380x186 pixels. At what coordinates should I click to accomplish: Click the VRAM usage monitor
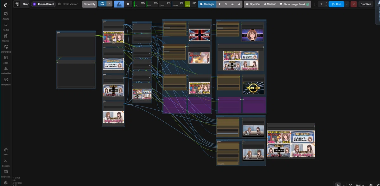pos(178,4)
